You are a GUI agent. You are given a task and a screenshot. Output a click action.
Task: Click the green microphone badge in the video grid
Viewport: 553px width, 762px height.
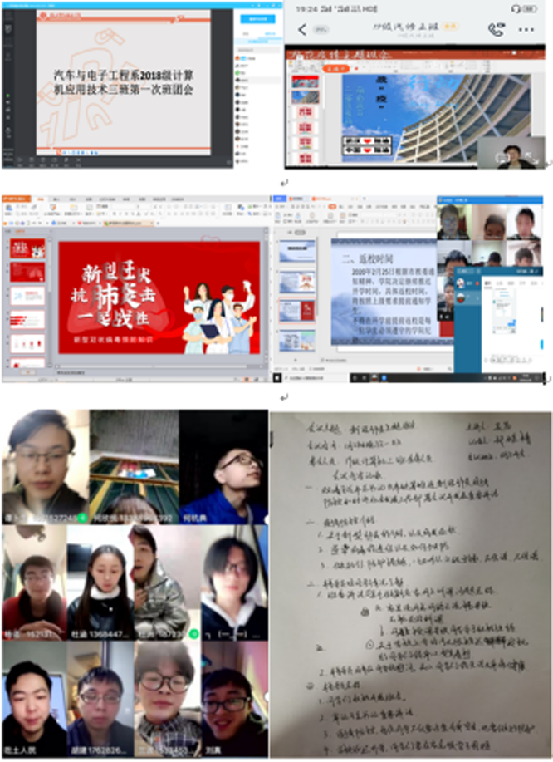(x=193, y=634)
